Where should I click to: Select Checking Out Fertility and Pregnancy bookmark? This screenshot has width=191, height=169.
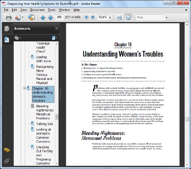(x=45, y=155)
